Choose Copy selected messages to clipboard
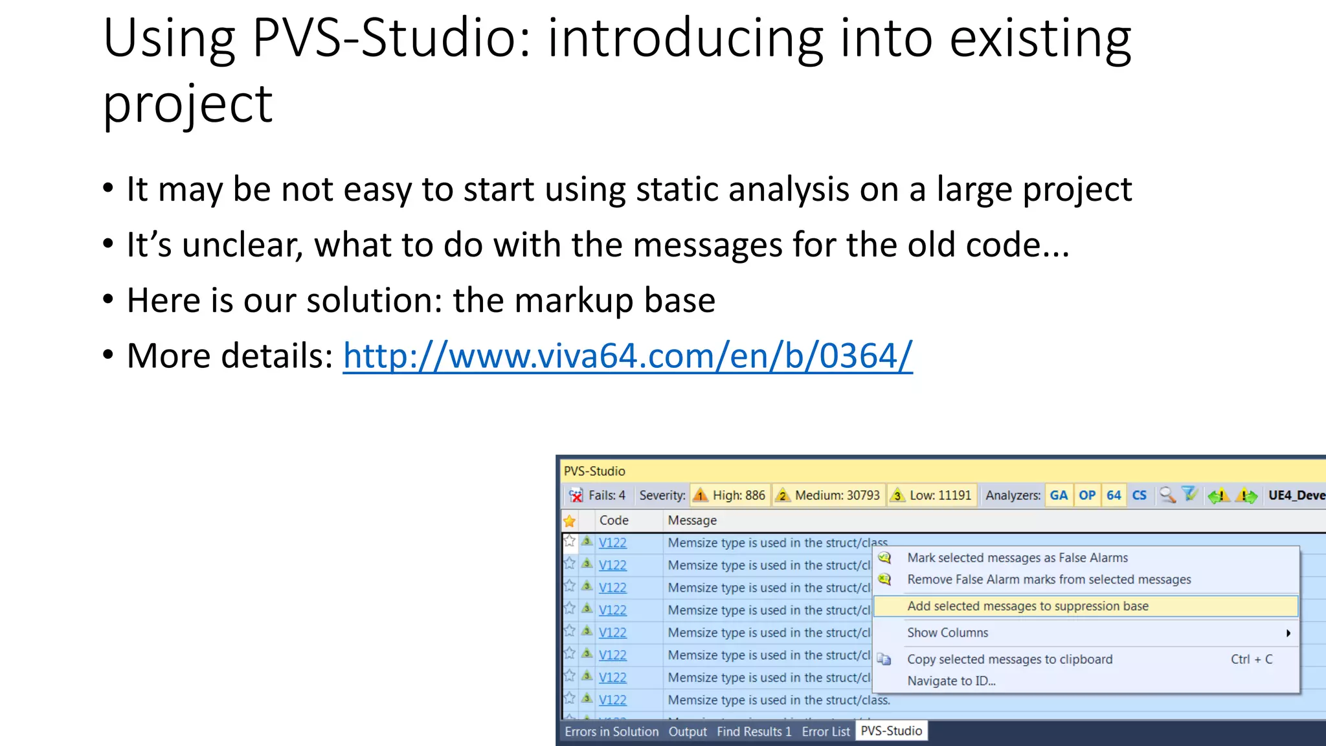 [x=1009, y=659]
